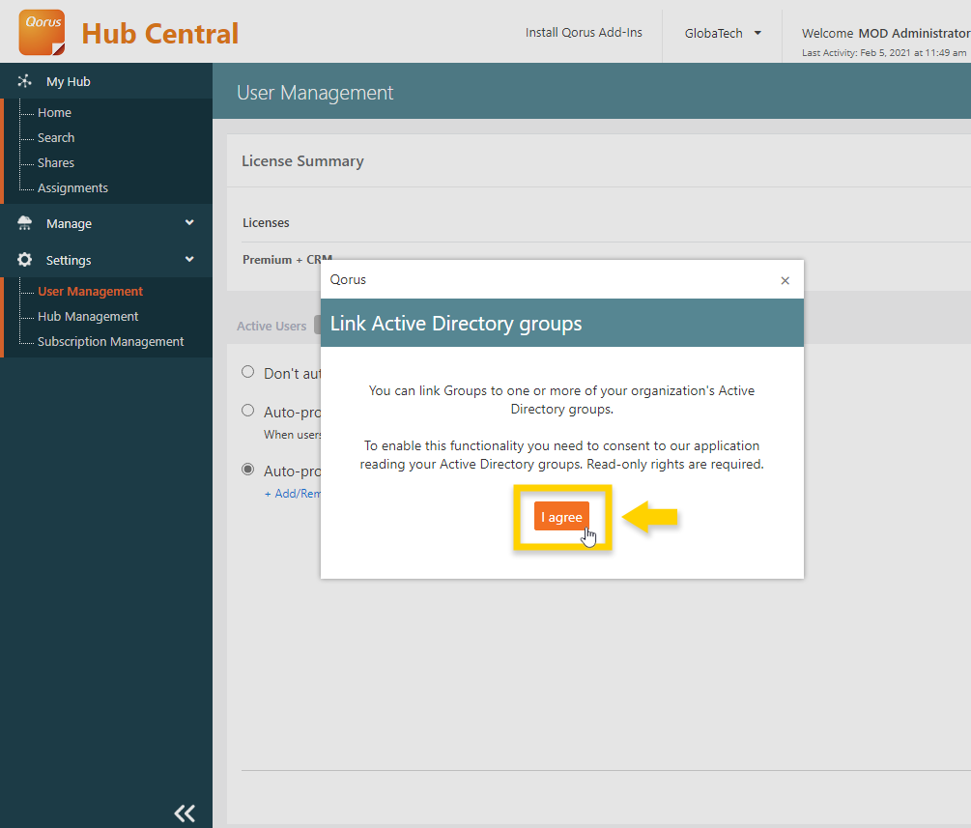Click the + Add/Rem link
This screenshot has height=828, width=971.
click(293, 494)
